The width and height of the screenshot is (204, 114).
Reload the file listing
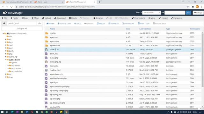(x=101, y=23)
